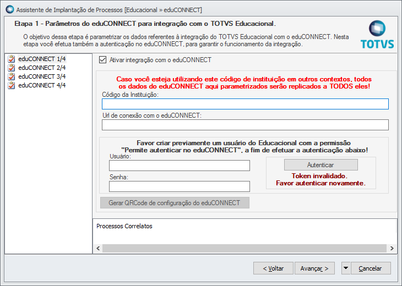Image resolution: width=402 pixels, height=286 pixels.
Task: Focus the Usuário text field
Action: click(180, 166)
